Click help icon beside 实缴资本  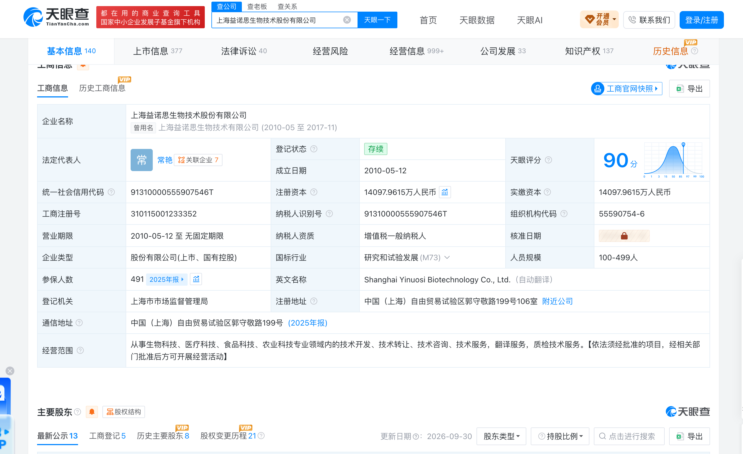(548, 192)
